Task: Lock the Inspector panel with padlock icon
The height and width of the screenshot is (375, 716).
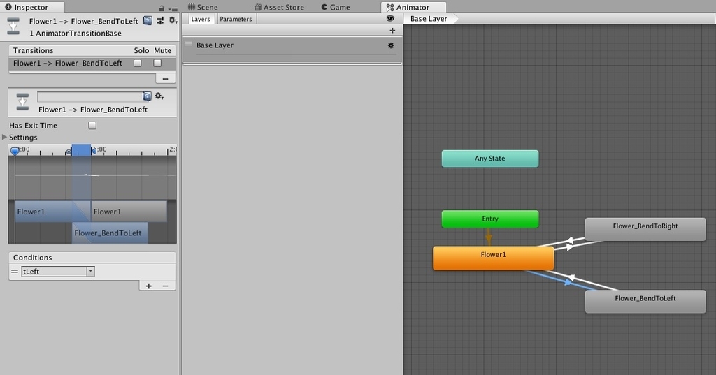Action: coord(162,8)
